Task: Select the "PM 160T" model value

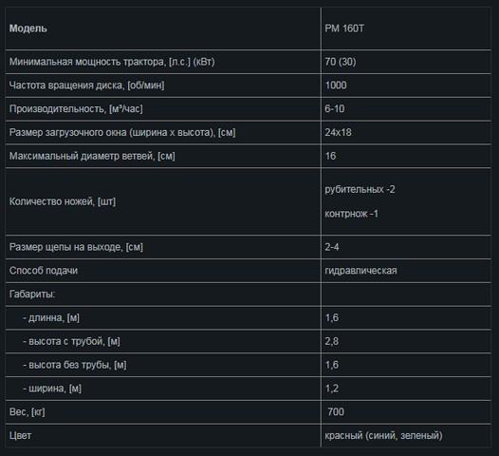Action: pyautogui.click(x=344, y=28)
